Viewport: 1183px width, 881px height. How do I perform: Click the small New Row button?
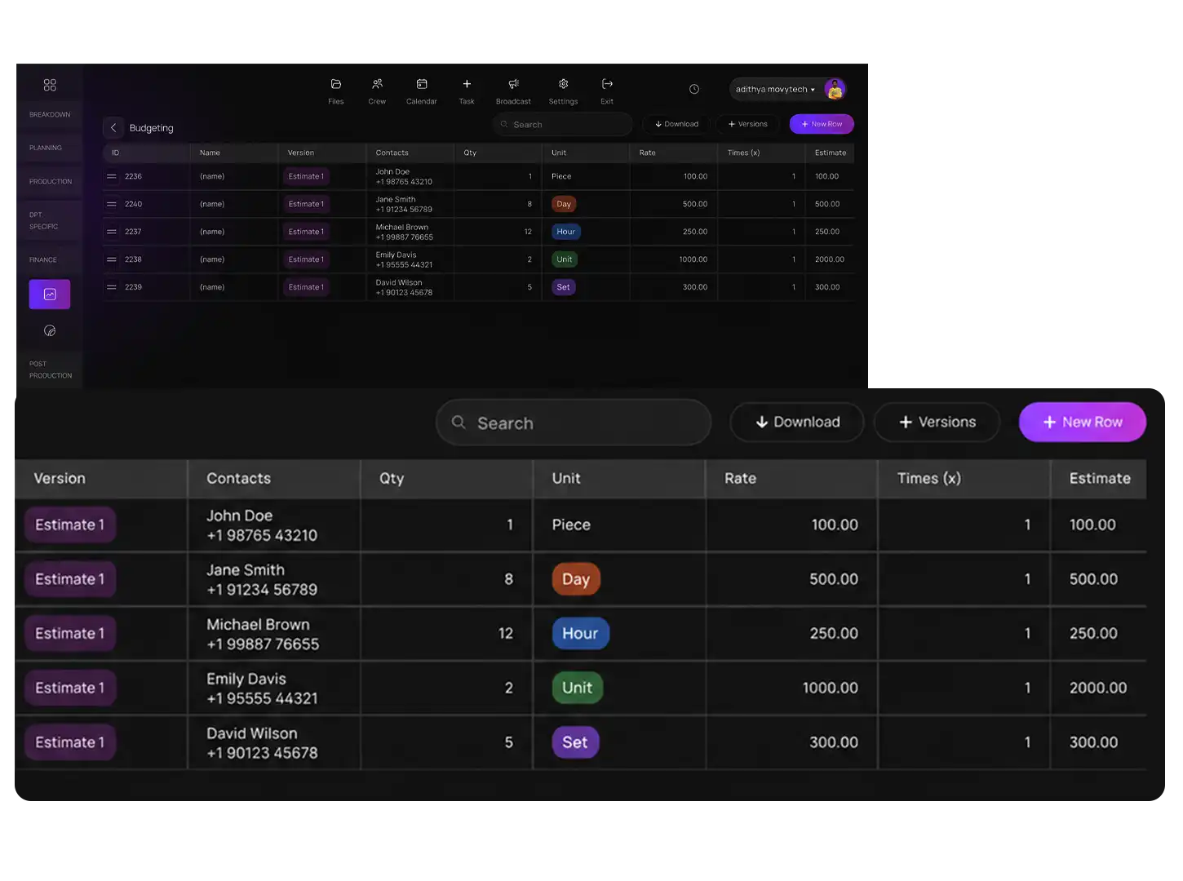tap(822, 124)
